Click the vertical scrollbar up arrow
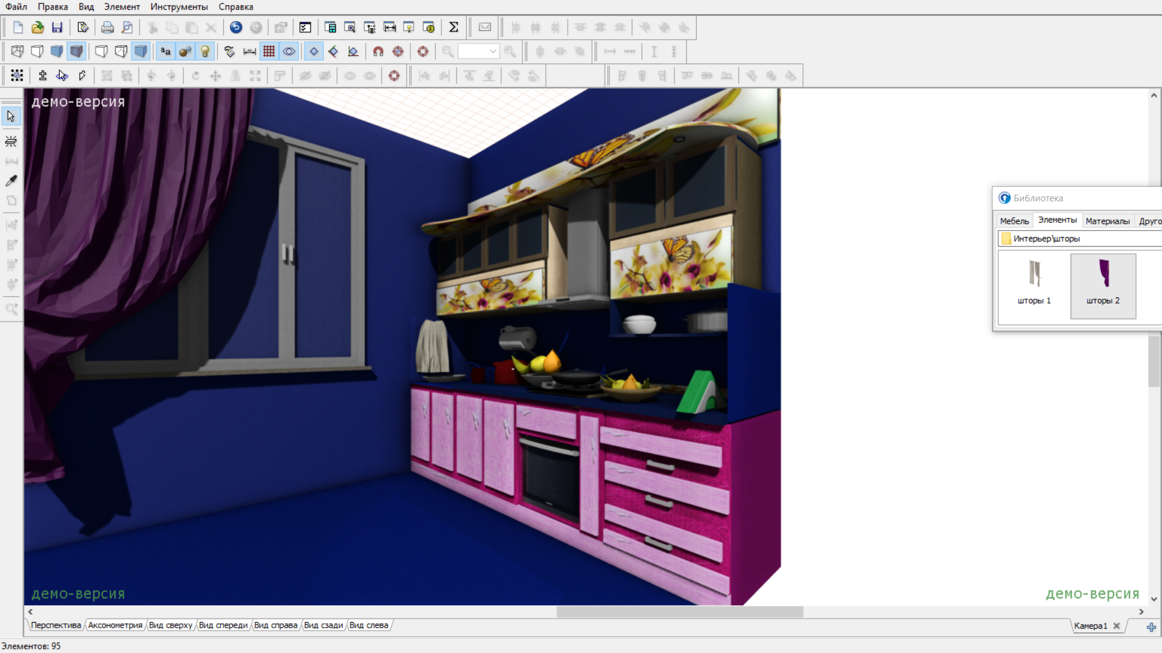This screenshot has height=653, width=1162. [1154, 95]
